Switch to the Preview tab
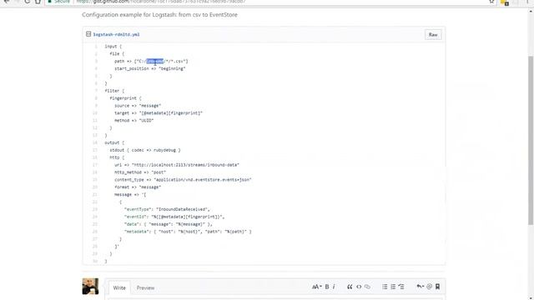The height and width of the screenshot is (300, 534). click(145, 287)
